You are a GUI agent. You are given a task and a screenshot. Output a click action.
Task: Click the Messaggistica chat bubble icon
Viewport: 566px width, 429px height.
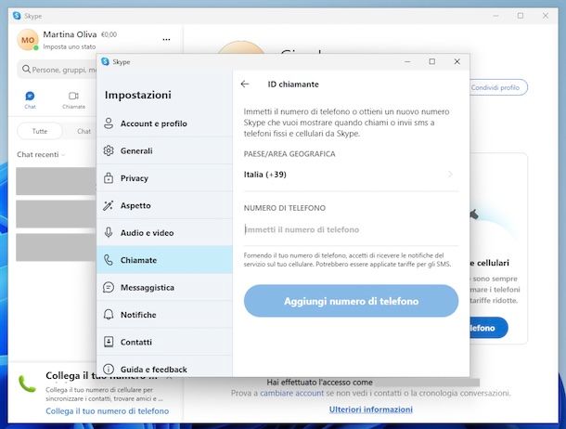click(x=109, y=288)
